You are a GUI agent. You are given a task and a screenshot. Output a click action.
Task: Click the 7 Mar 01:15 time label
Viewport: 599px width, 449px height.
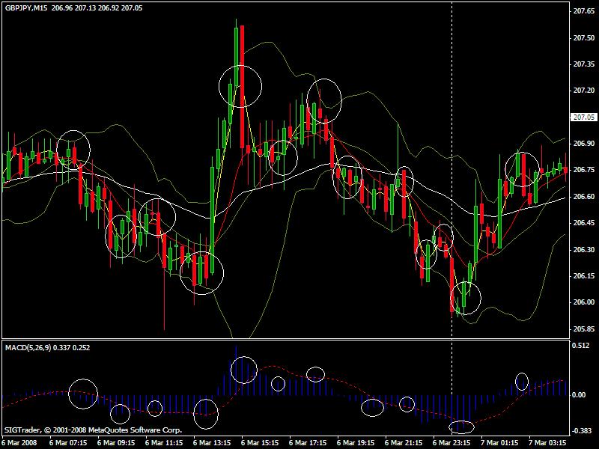[499, 443]
